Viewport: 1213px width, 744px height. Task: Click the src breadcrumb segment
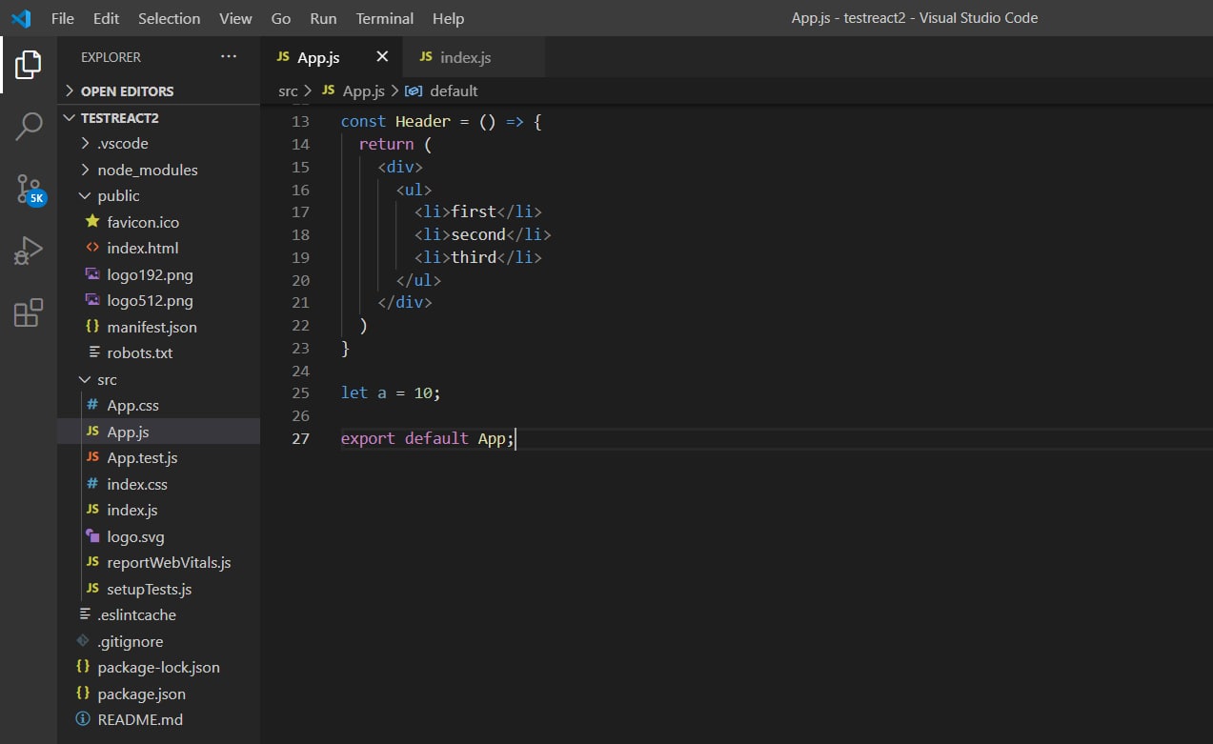pos(288,90)
